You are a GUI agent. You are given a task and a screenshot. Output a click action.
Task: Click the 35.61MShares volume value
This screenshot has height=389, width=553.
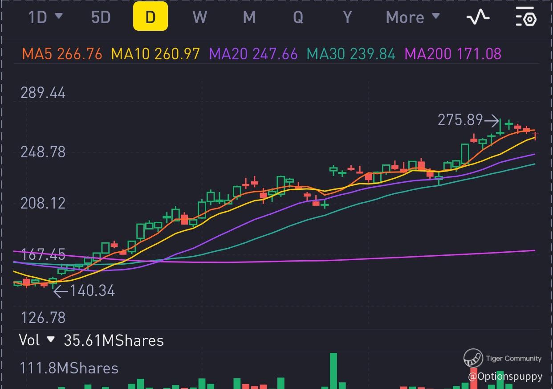coord(114,340)
